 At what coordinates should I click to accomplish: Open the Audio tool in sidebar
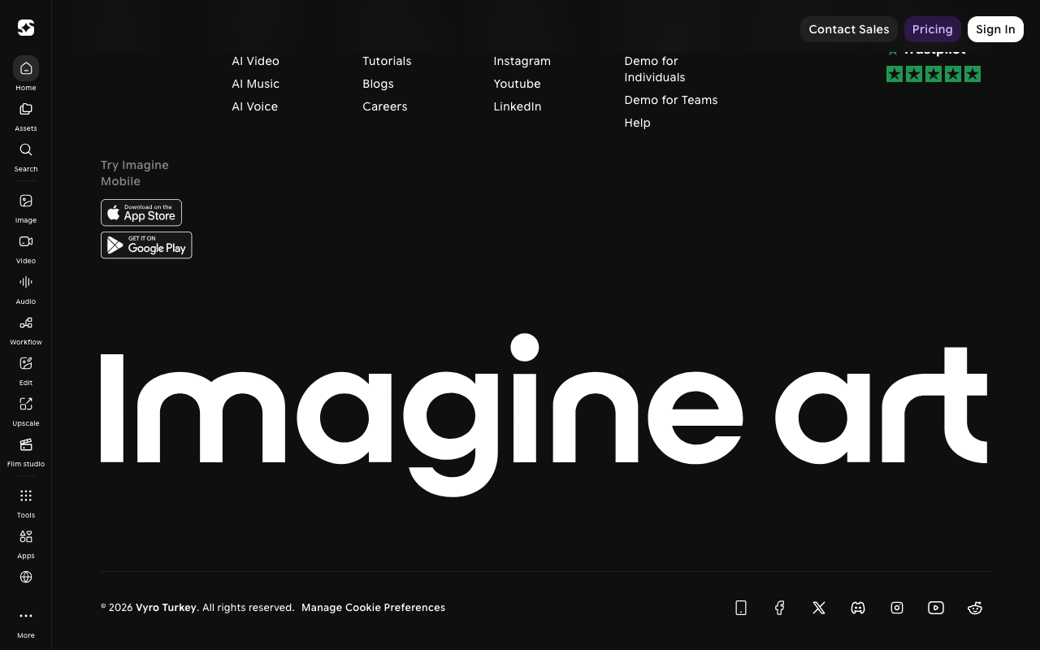[x=26, y=288]
